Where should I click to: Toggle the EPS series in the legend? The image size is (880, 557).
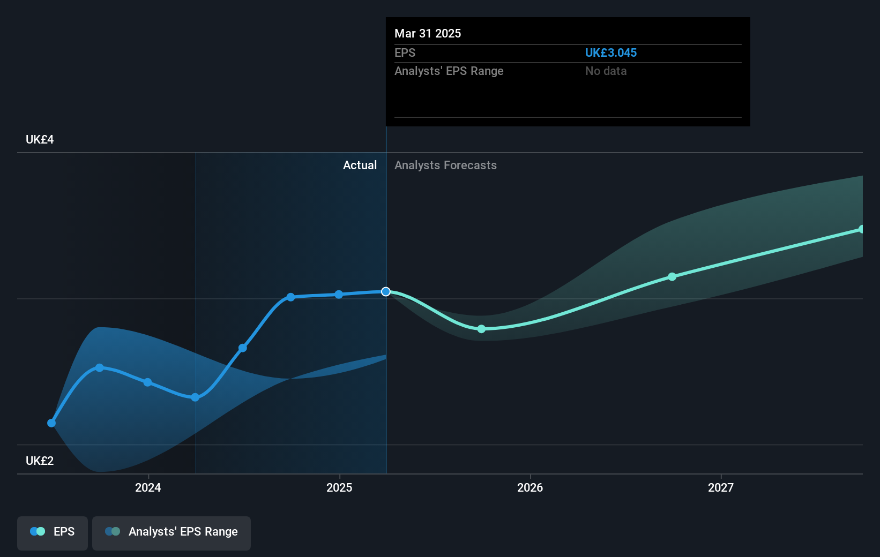point(53,533)
